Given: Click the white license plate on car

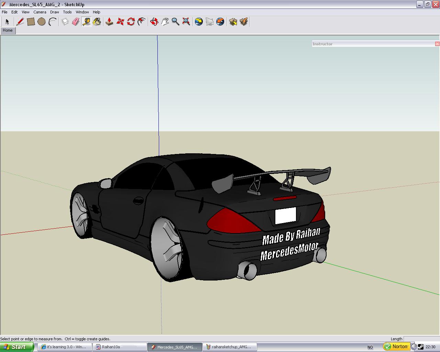Looking at the screenshot, I should click(285, 216).
